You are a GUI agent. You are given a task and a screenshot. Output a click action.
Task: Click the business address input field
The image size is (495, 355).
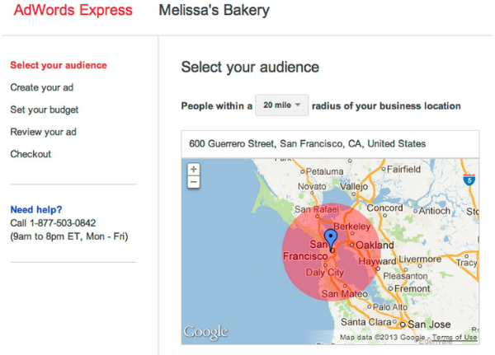point(330,144)
